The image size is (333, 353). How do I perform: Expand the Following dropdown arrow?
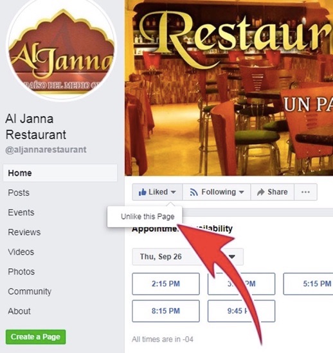(241, 193)
